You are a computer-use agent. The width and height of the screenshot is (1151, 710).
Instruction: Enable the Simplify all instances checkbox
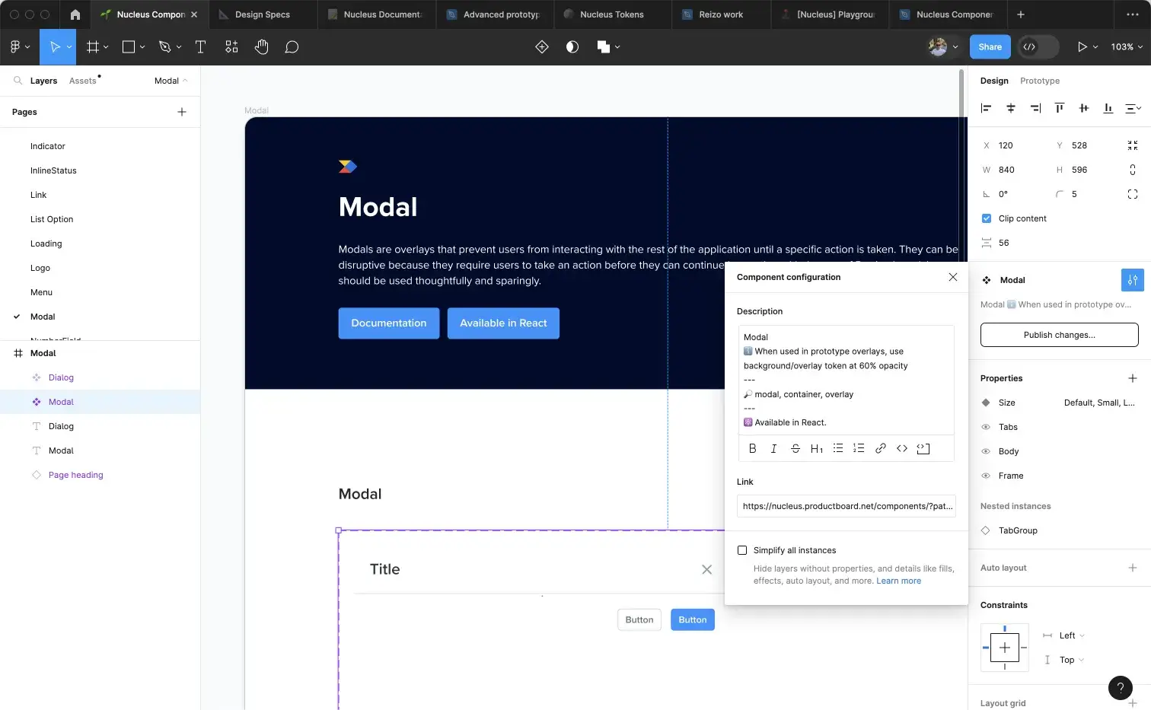click(742, 549)
